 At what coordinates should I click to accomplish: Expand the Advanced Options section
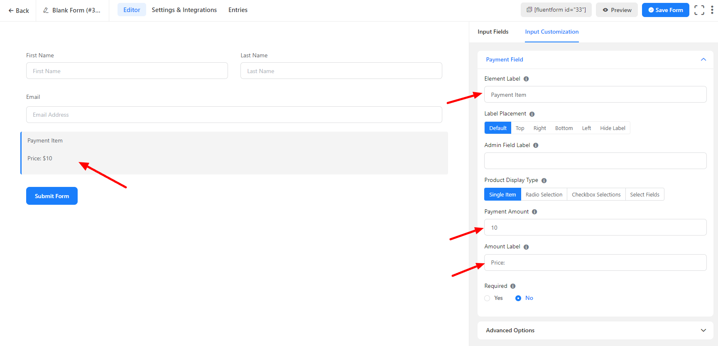pyautogui.click(x=703, y=330)
